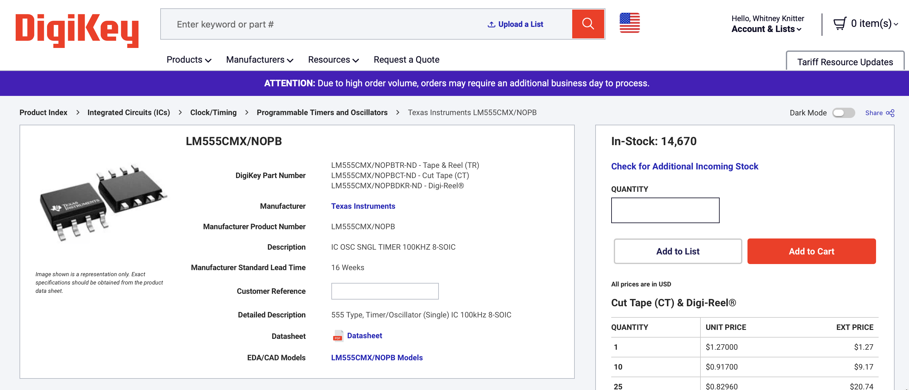Click the ATTENTION banner message
This screenshot has width=909, height=390.
[x=457, y=83]
